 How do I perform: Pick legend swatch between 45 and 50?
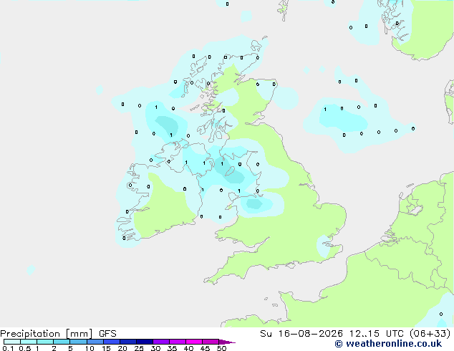[x=211, y=342]
